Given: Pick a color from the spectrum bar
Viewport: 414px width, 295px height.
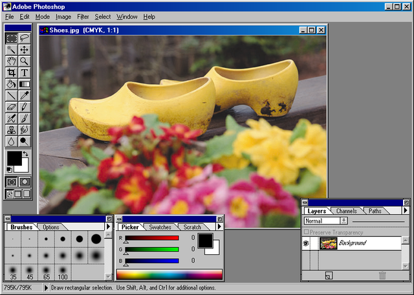Looking at the screenshot, I should [x=169, y=274].
